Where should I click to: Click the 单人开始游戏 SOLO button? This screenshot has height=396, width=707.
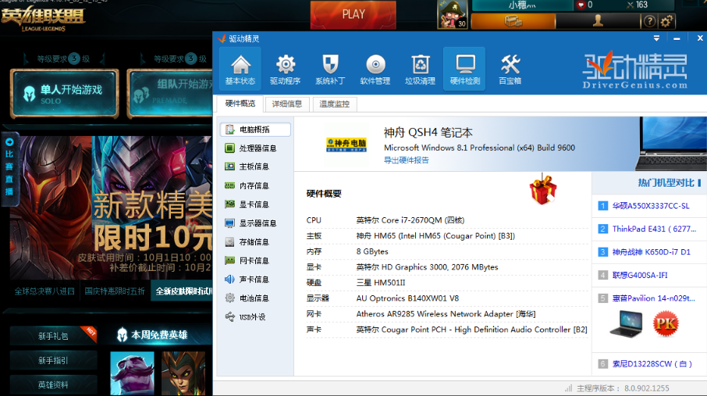pyautogui.click(x=65, y=94)
